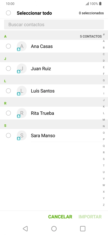Tap the IMPORTAR button
Viewport: 108px width, 235px height.
[90, 217]
